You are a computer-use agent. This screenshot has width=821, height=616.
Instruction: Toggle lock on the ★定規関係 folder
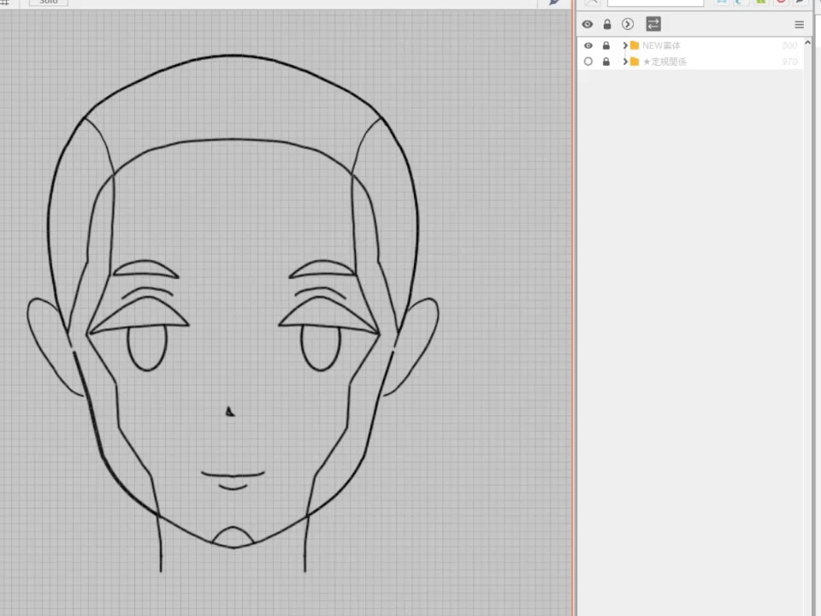[x=605, y=62]
